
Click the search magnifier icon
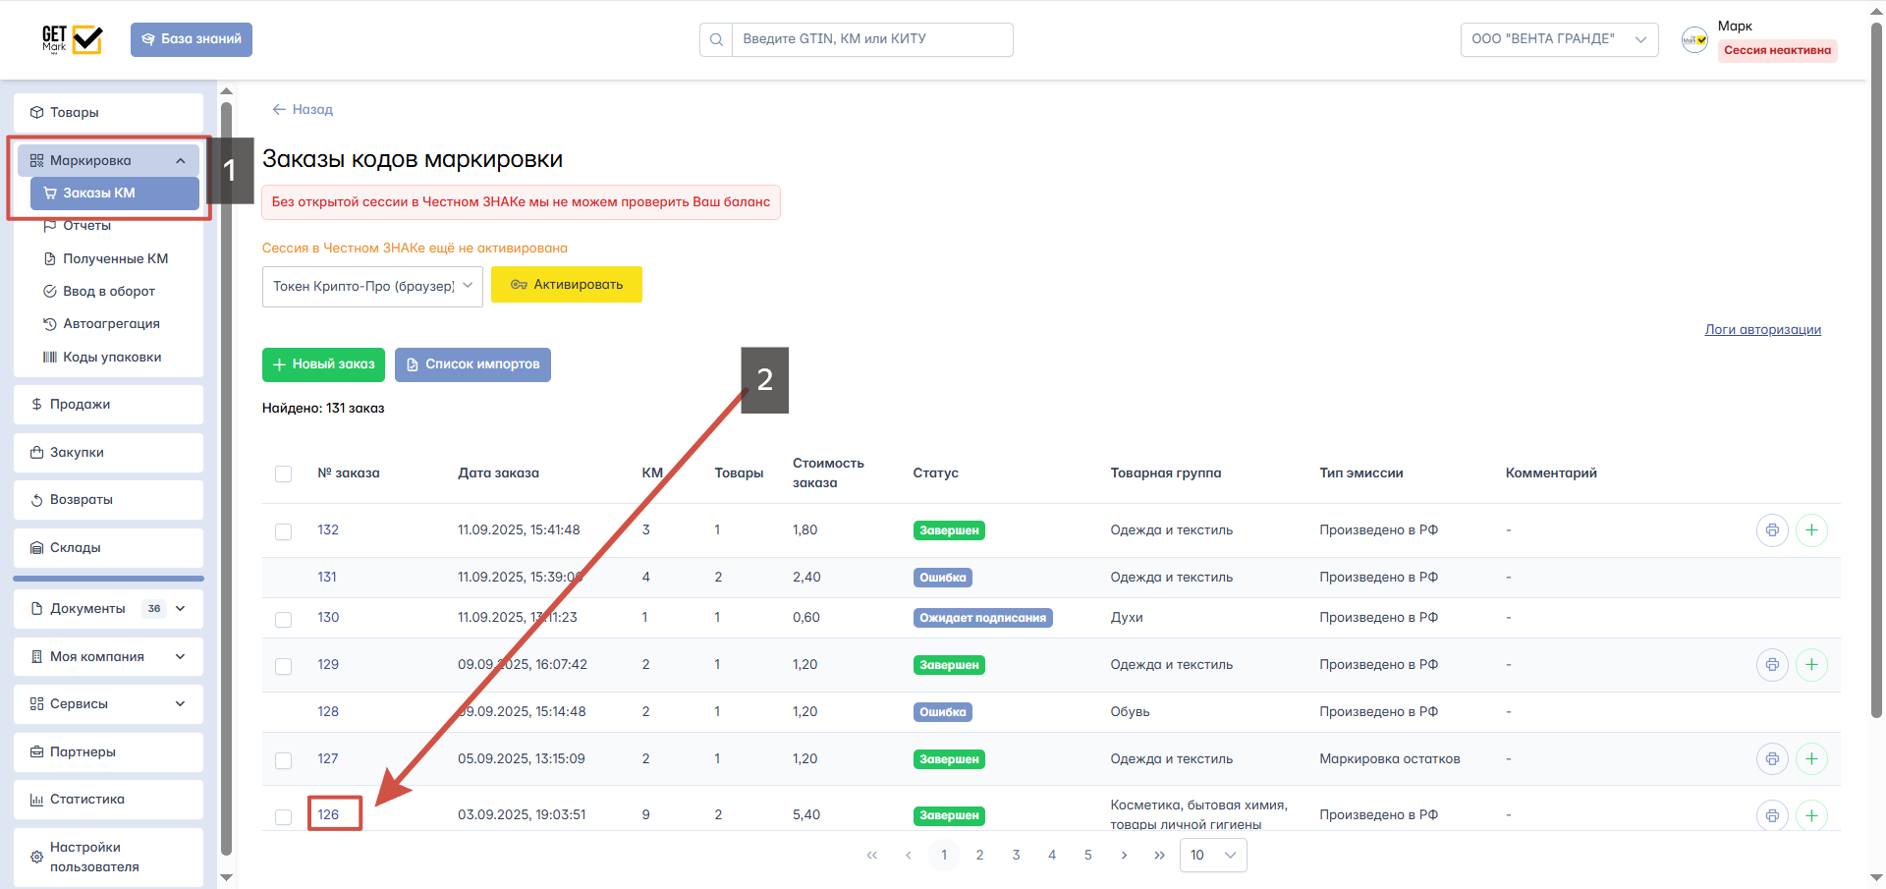coord(716,39)
